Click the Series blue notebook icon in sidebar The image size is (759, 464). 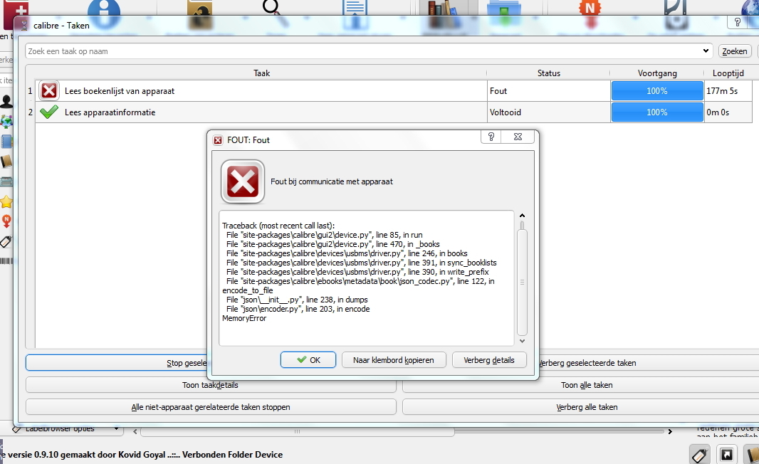tap(6, 142)
